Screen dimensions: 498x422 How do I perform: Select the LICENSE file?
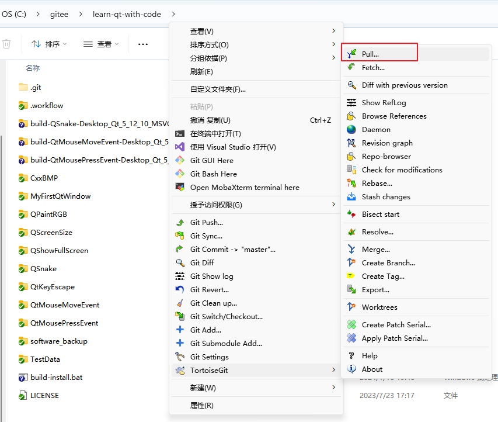pyautogui.click(x=39, y=395)
